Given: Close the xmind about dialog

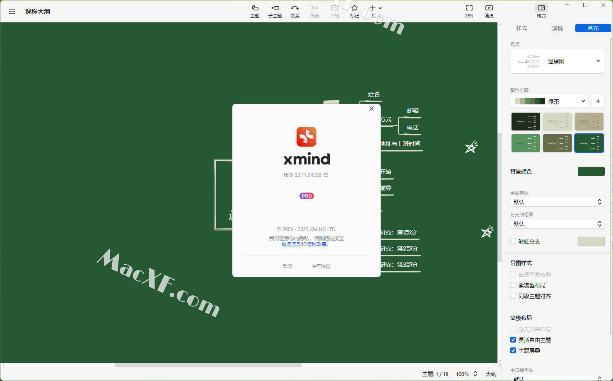Looking at the screenshot, I should coord(372,109).
